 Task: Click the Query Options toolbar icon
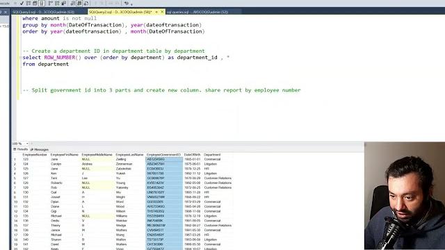click(x=35, y=3)
